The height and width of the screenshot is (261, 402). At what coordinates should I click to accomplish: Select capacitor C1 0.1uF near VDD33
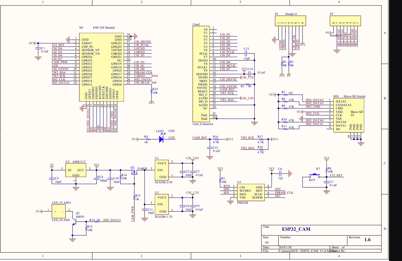pos(38,48)
